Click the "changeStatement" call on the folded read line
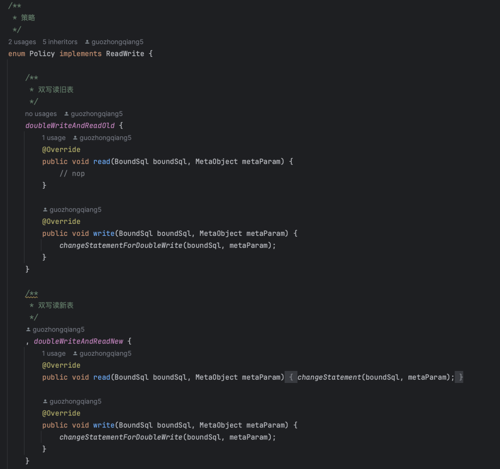 (330, 377)
